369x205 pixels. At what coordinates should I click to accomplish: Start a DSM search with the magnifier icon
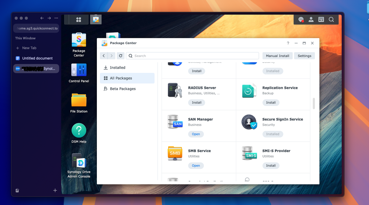[x=331, y=19]
